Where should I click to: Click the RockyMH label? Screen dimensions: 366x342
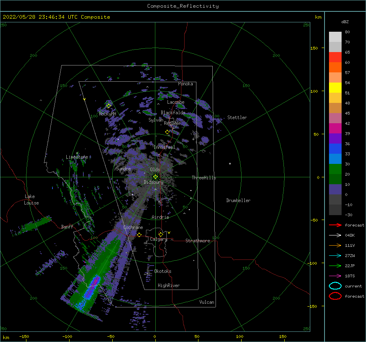pos(107,114)
